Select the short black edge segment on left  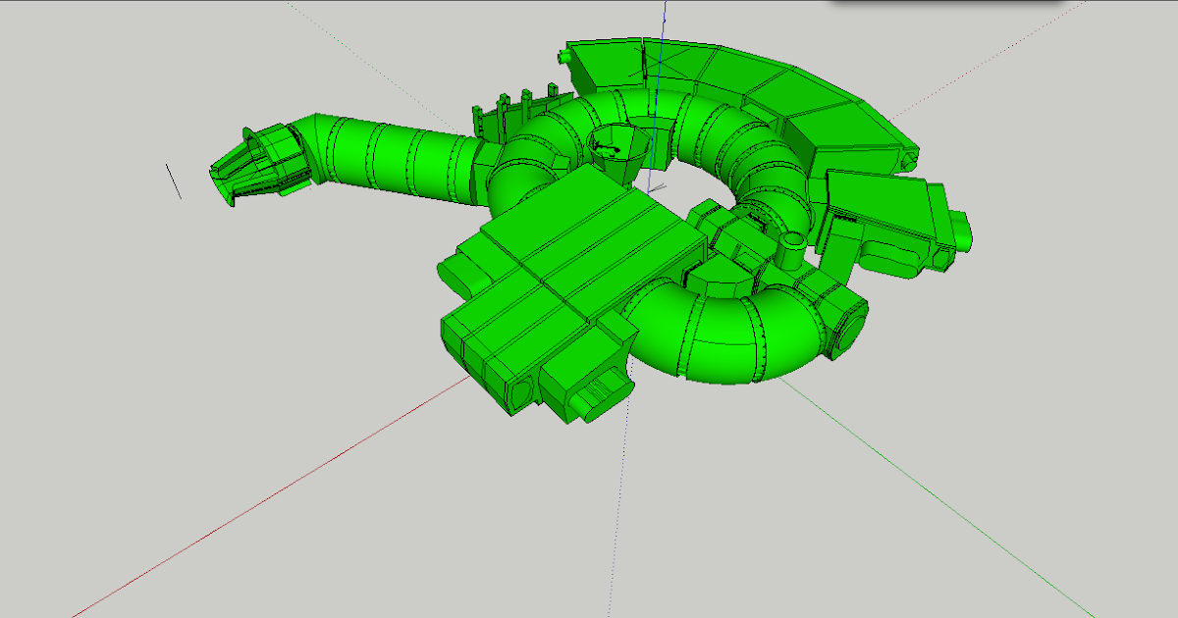(175, 181)
